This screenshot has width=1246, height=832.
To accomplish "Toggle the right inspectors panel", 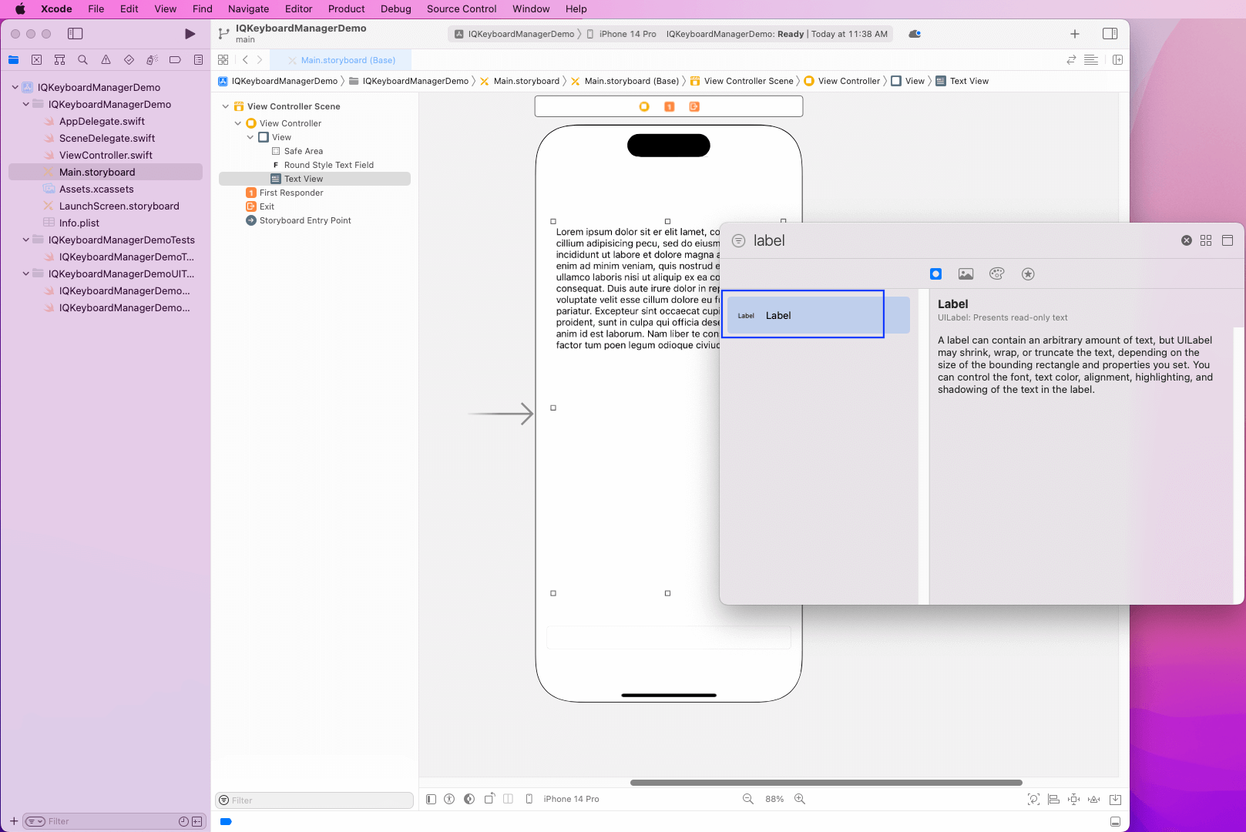I will pos(1110,34).
